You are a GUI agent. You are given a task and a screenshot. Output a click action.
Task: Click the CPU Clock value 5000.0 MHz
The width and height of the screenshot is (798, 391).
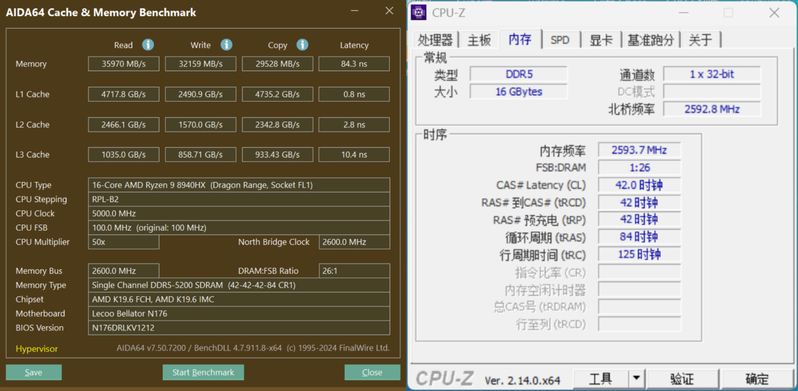click(x=239, y=213)
